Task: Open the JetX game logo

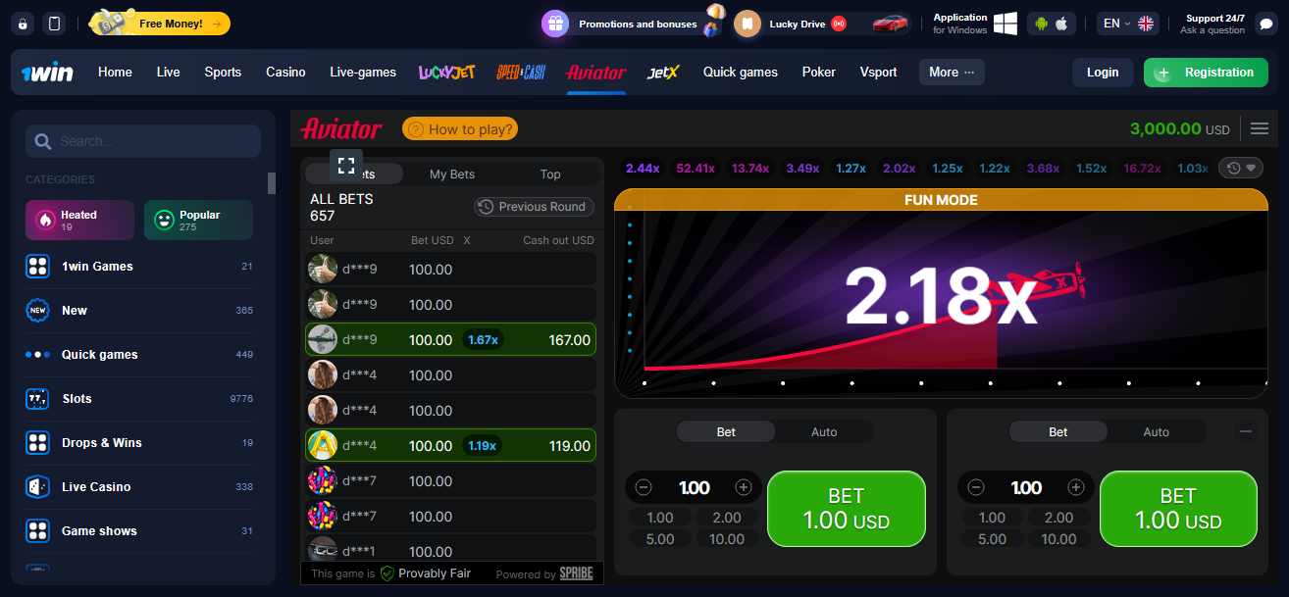Action: pyautogui.click(x=663, y=72)
